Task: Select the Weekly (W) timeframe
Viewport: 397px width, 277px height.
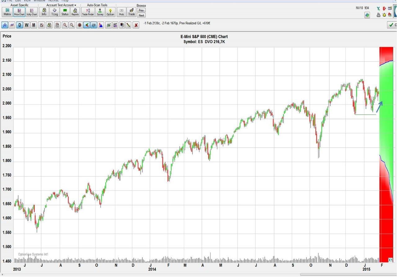Action: click(x=27, y=25)
